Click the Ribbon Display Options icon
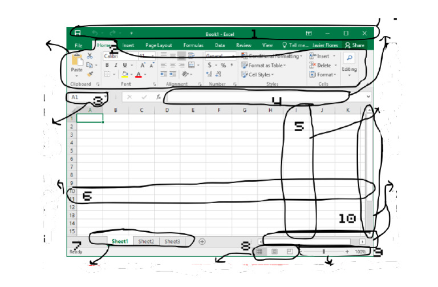The width and height of the screenshot is (438, 287). tap(309, 33)
